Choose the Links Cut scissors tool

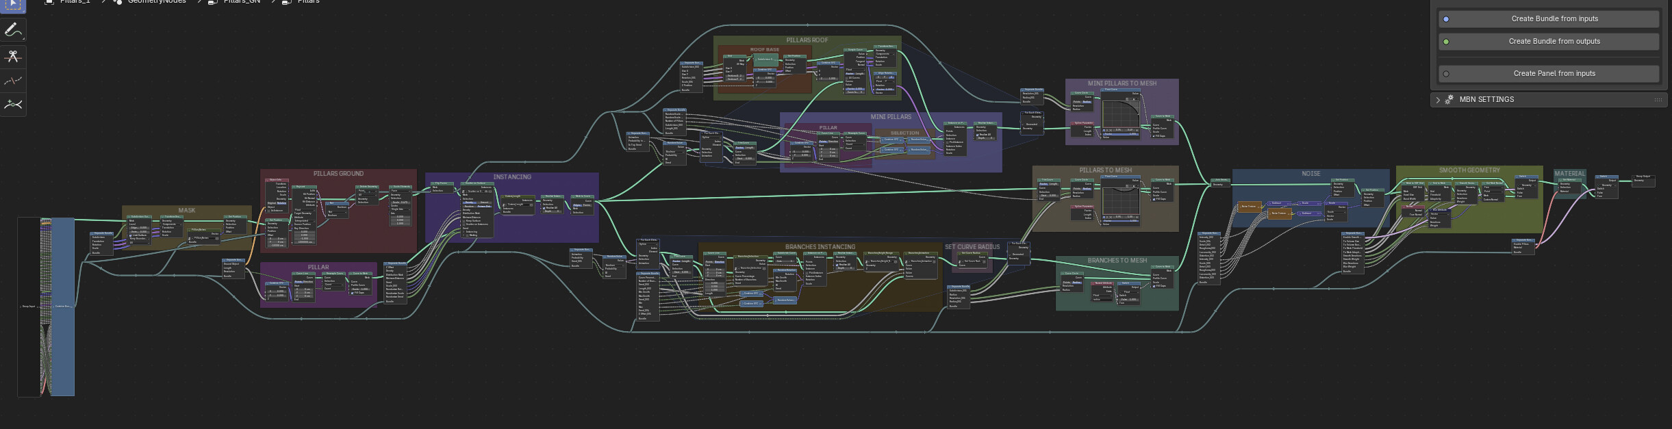[13, 56]
